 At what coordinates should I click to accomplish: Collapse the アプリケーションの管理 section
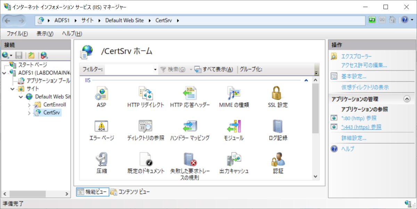click(407, 99)
